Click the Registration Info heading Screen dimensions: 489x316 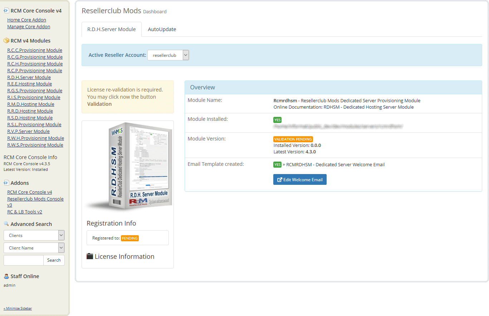111,223
